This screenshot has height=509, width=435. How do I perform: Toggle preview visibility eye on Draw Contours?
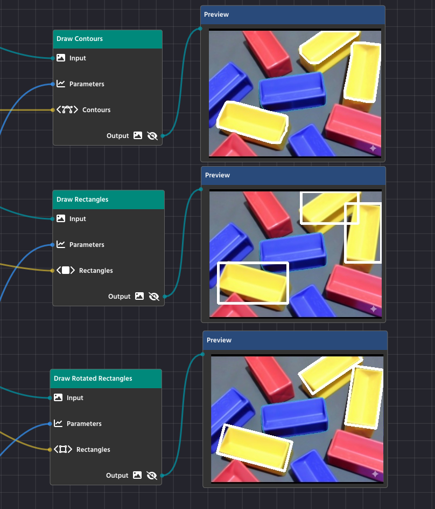coord(152,135)
